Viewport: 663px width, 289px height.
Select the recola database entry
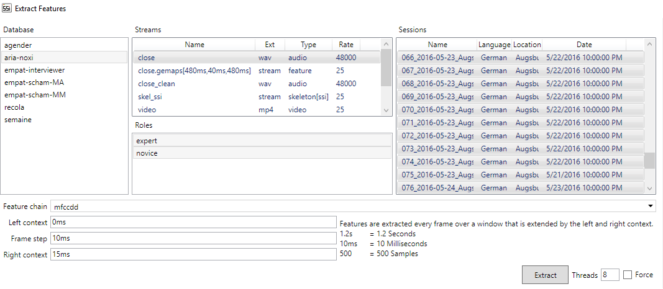point(14,107)
